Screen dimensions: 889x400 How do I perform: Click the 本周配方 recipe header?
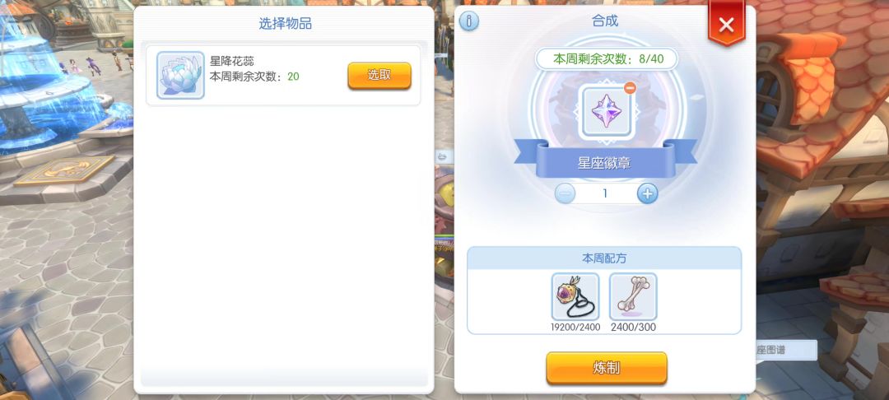click(x=604, y=258)
